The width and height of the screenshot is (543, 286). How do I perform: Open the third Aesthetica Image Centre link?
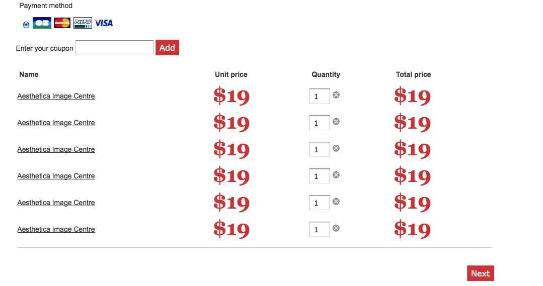[56, 149]
